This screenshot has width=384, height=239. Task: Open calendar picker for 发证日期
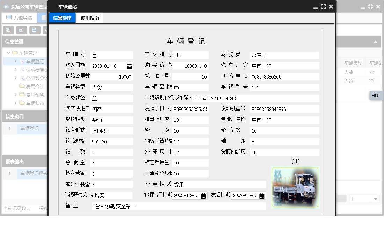tap(262, 196)
